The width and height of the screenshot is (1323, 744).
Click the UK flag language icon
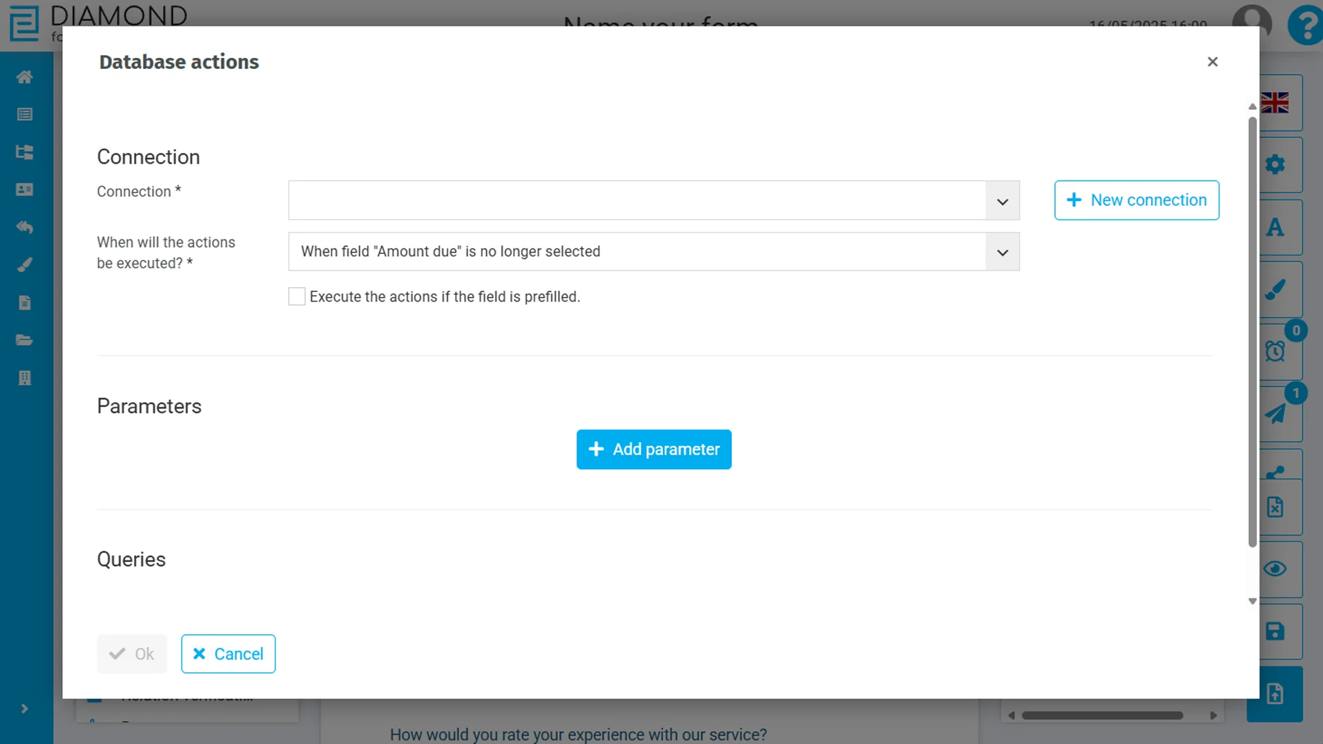[1275, 103]
